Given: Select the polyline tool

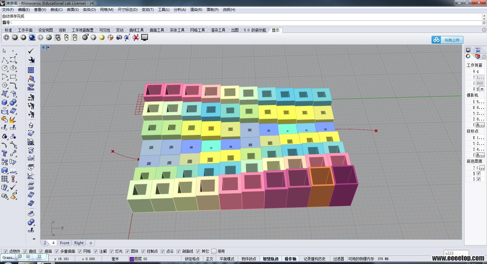Looking at the screenshot, I should coord(5,60).
